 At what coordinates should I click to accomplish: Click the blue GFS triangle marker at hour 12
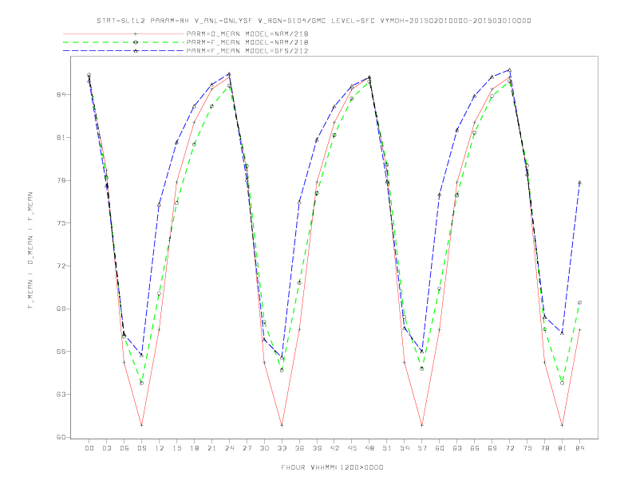tap(160, 205)
